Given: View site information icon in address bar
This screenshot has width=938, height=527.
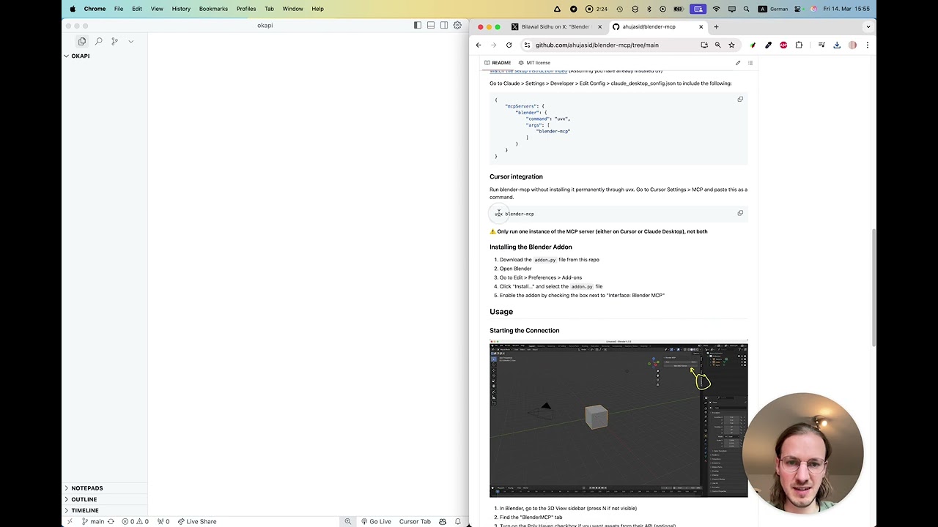Looking at the screenshot, I should pyautogui.click(x=526, y=45).
